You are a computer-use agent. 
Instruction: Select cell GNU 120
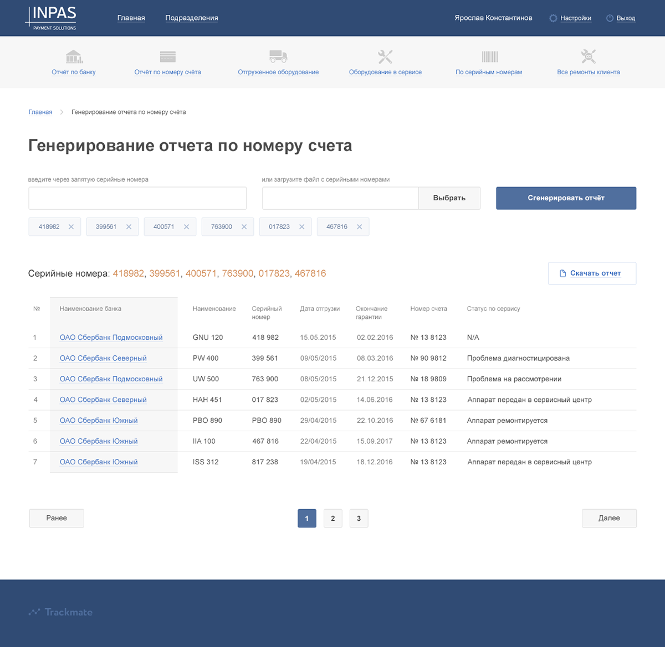click(x=208, y=338)
